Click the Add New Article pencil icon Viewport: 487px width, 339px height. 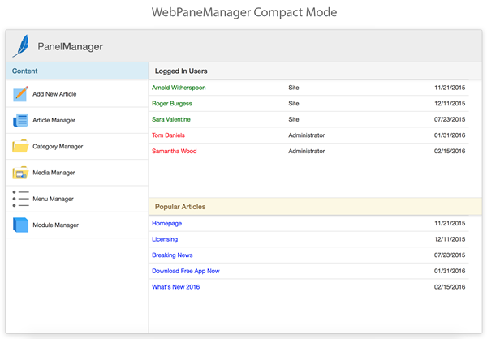pos(20,94)
